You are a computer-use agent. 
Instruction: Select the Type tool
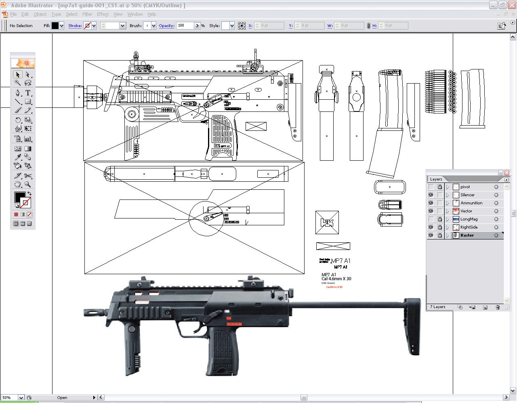pos(28,93)
